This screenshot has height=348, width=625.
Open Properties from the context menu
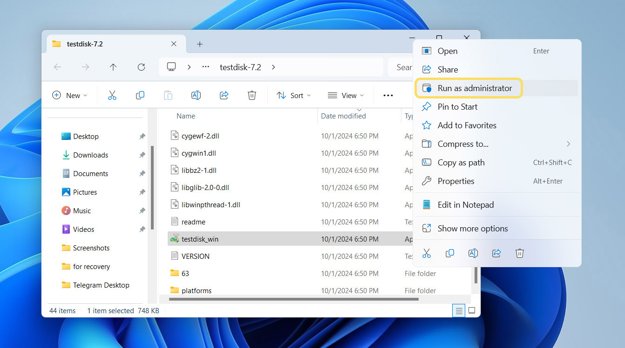click(497, 181)
